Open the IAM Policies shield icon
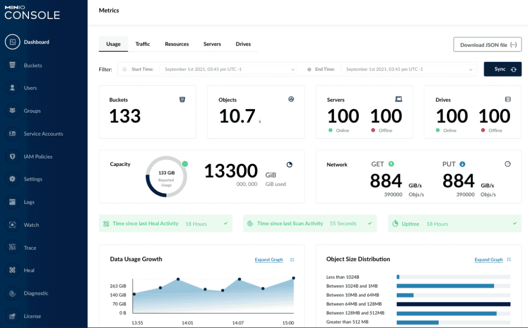 point(12,157)
